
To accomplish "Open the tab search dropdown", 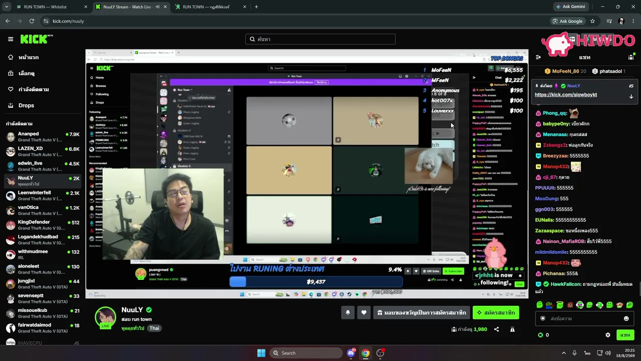I will tap(7, 7).
